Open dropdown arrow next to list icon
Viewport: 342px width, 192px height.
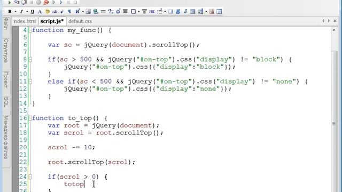(165, 12)
